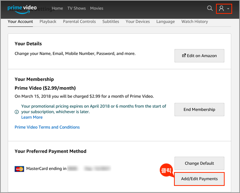This screenshot has height=193, width=240.
Task: Click the MasterCard logo icon
Action: [x=19, y=169]
